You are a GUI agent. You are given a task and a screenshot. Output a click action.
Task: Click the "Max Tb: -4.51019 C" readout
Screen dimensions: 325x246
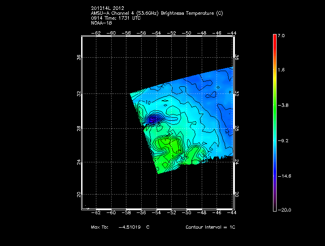click(x=120, y=227)
